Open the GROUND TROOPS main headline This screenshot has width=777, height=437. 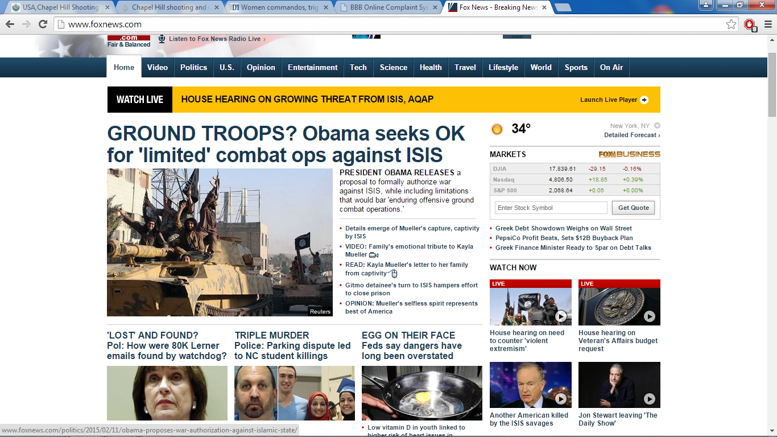286,144
